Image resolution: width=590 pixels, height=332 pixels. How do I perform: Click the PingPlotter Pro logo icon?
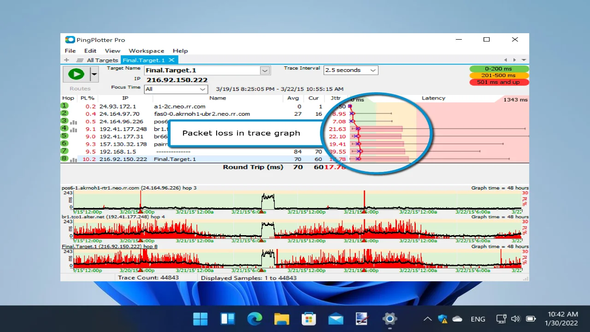[x=70, y=40]
